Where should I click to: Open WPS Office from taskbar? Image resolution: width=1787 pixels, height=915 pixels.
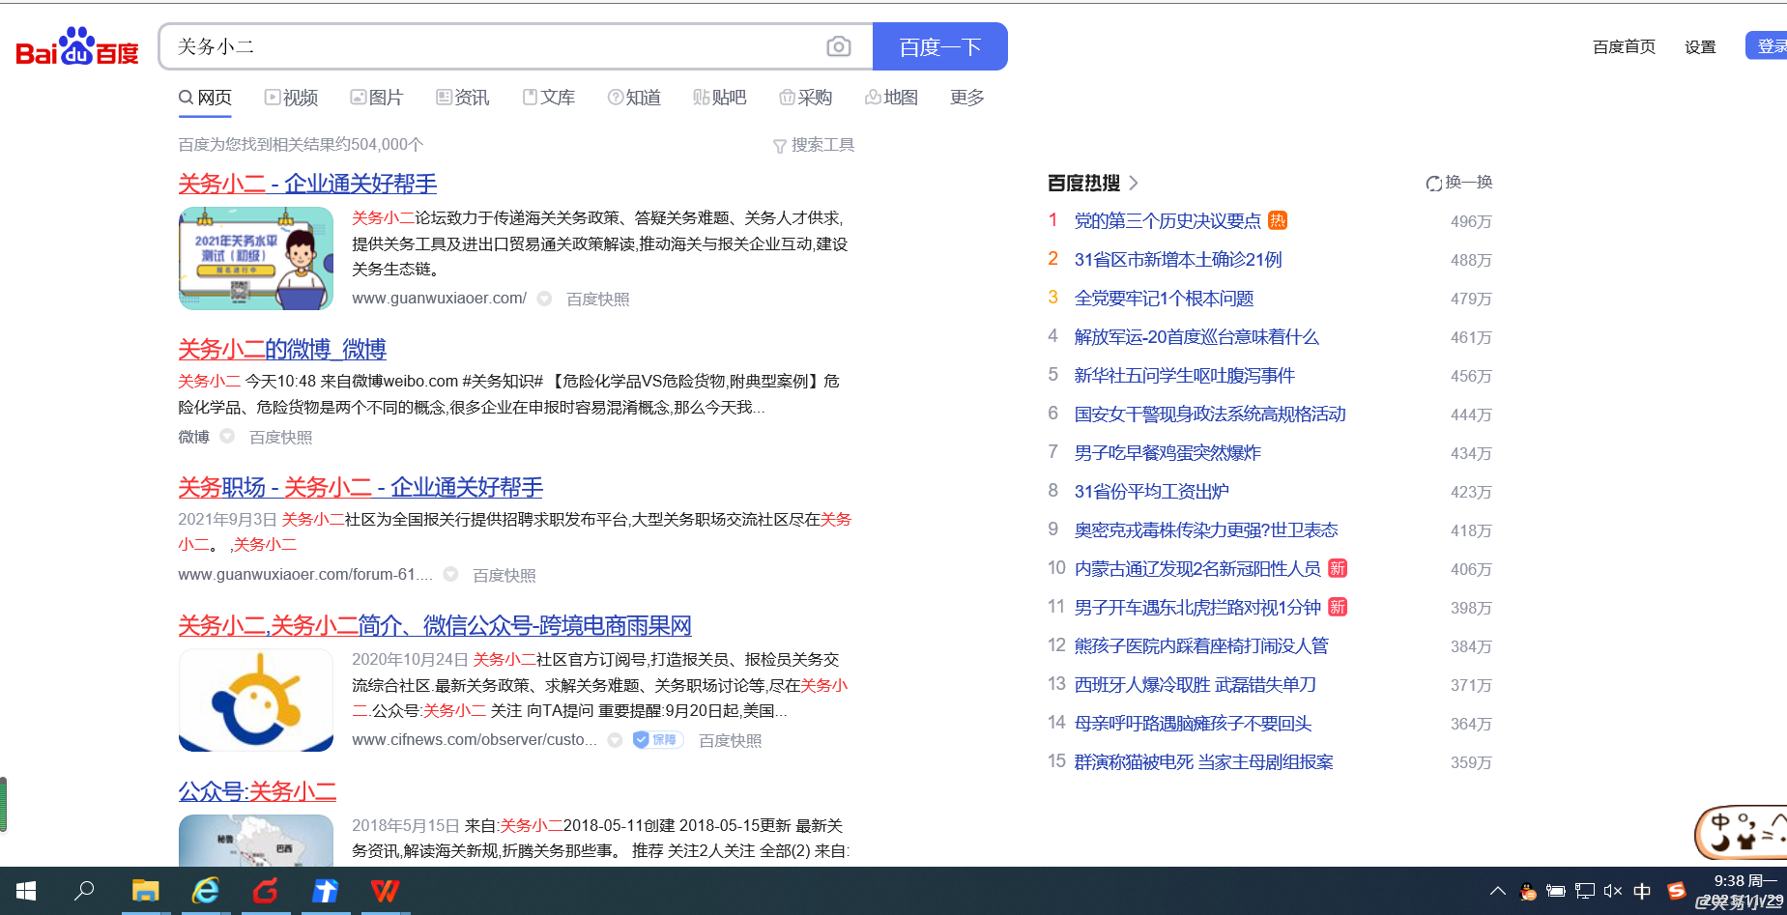[x=386, y=891]
